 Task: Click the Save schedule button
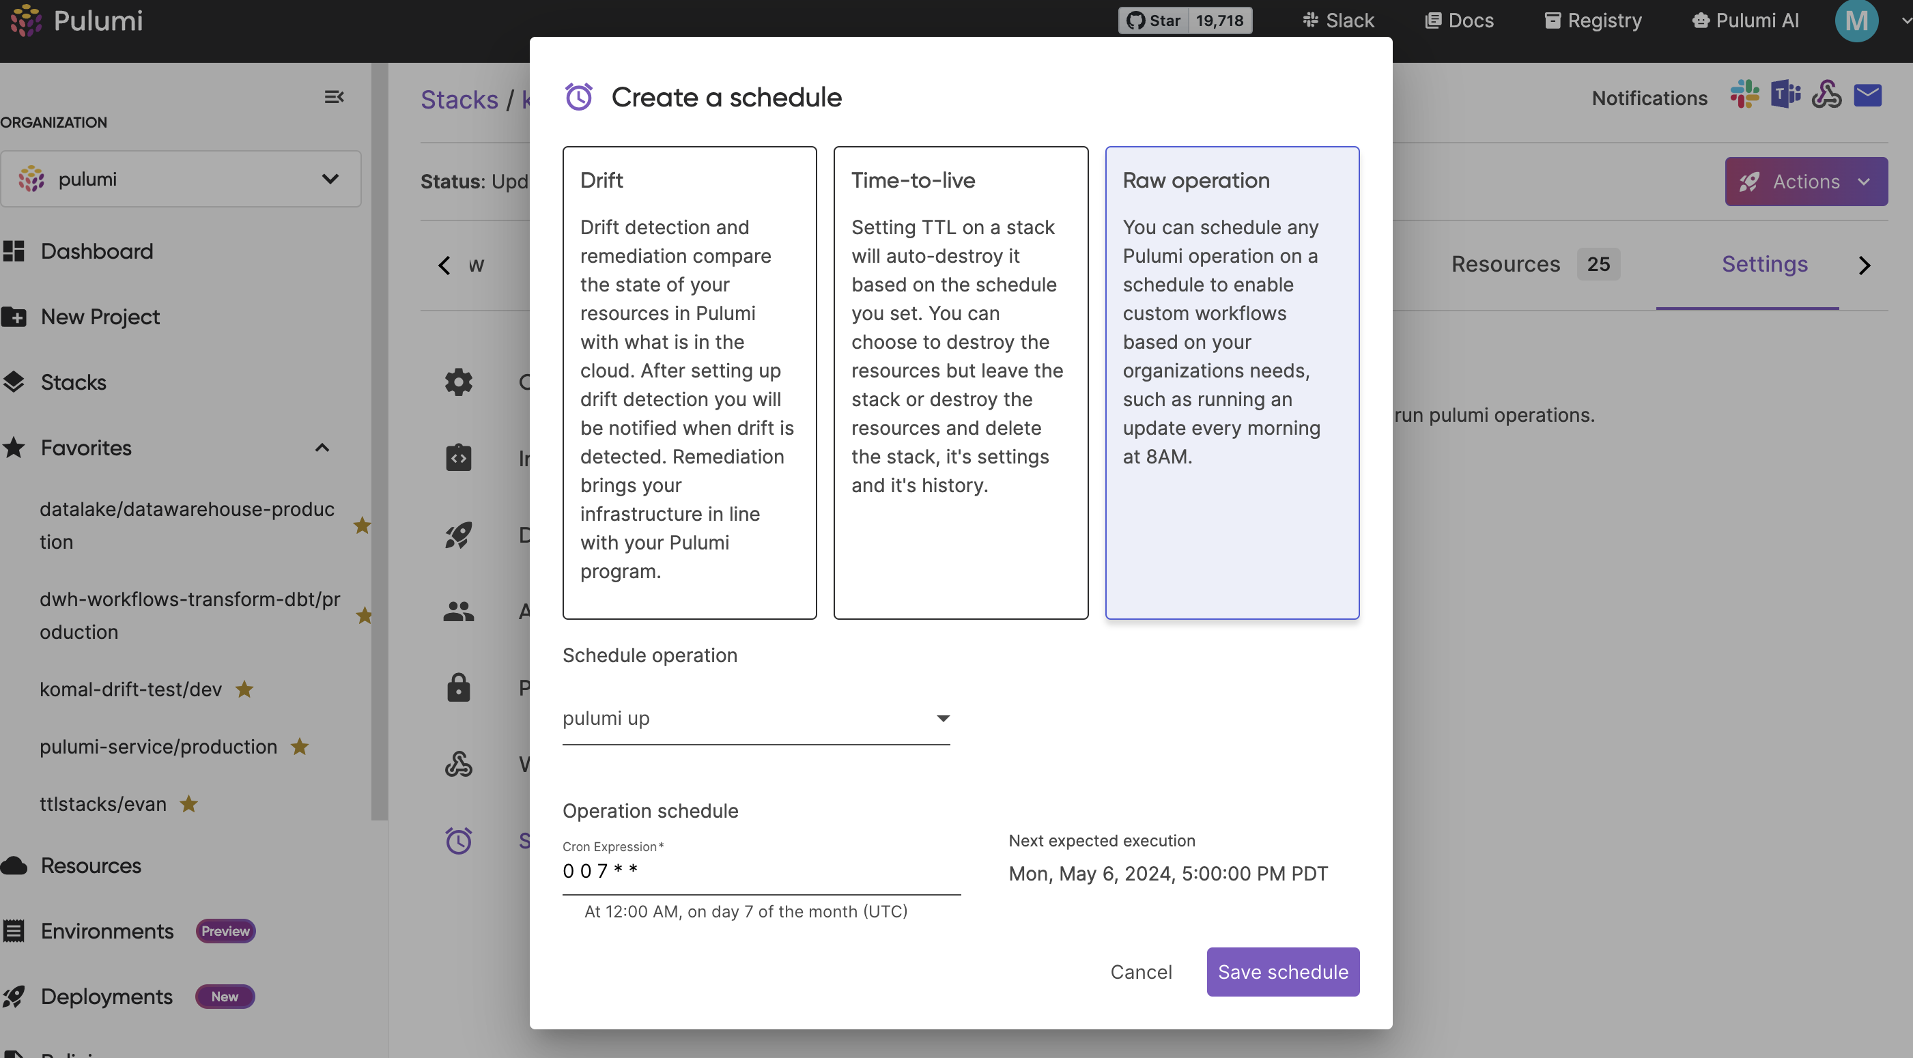[x=1283, y=971]
